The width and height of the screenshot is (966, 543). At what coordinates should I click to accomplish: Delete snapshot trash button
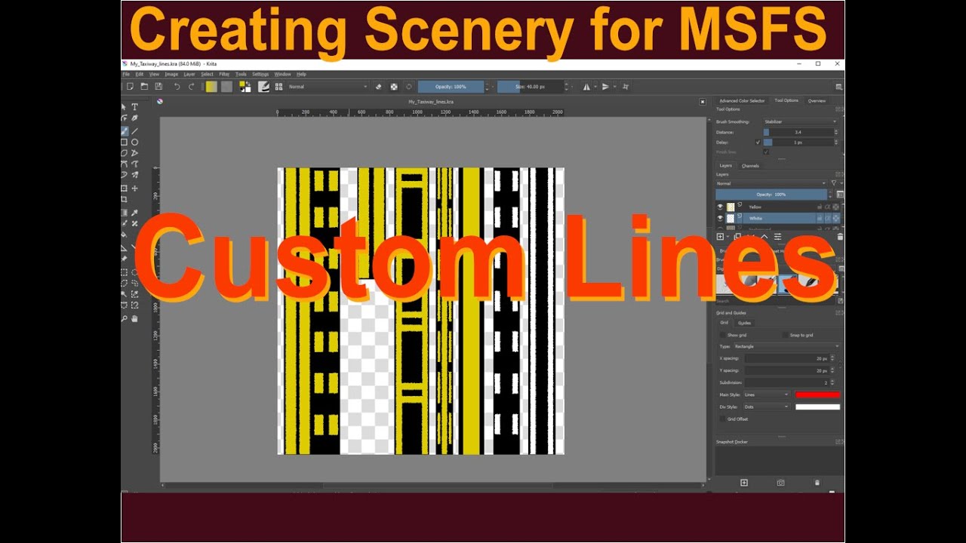[817, 483]
